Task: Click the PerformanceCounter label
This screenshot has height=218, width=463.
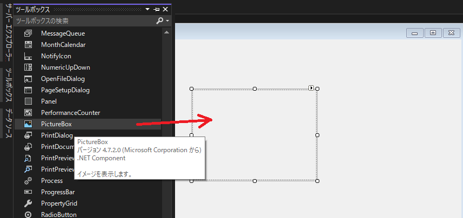Action: pos(71,113)
